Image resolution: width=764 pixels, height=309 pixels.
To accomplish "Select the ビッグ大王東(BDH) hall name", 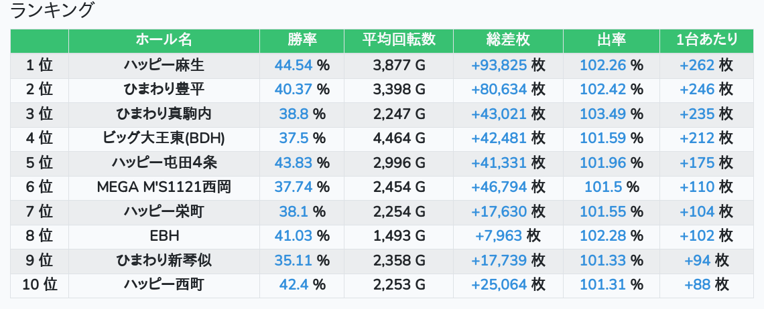I will [x=164, y=138].
